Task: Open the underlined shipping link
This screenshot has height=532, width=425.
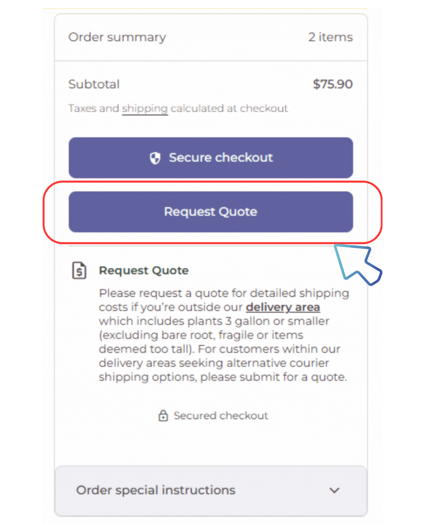Action: click(145, 108)
